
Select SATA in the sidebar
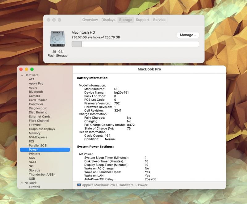point(32,162)
